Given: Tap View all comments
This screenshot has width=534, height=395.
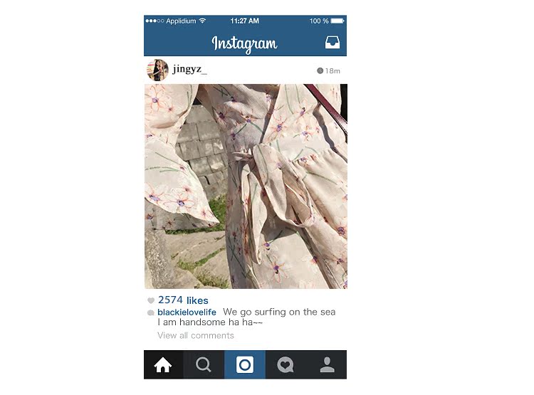Looking at the screenshot, I should click(x=196, y=335).
